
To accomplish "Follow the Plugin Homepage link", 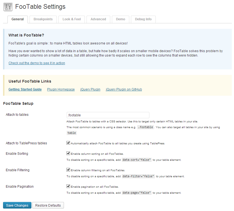I will [61, 89].
